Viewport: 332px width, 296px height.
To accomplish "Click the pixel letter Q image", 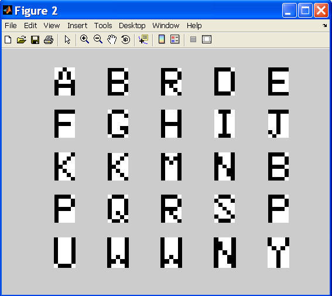I will pos(118,209).
